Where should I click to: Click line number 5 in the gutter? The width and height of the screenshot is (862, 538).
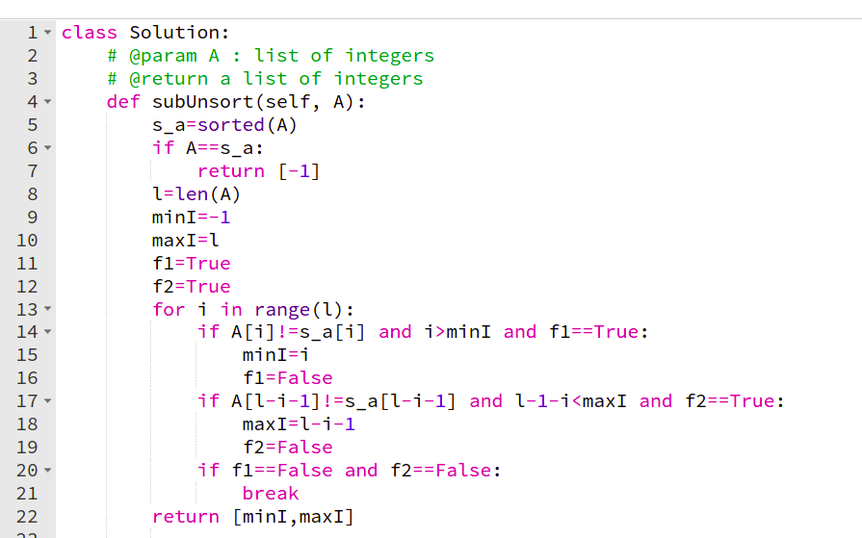33,125
